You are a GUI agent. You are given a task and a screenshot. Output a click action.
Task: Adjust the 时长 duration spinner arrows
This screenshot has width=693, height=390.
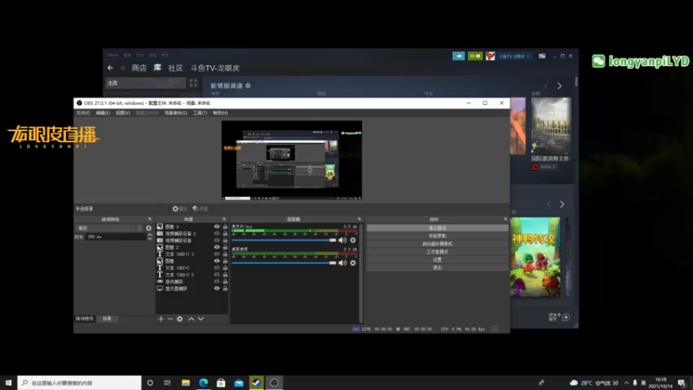click(149, 237)
